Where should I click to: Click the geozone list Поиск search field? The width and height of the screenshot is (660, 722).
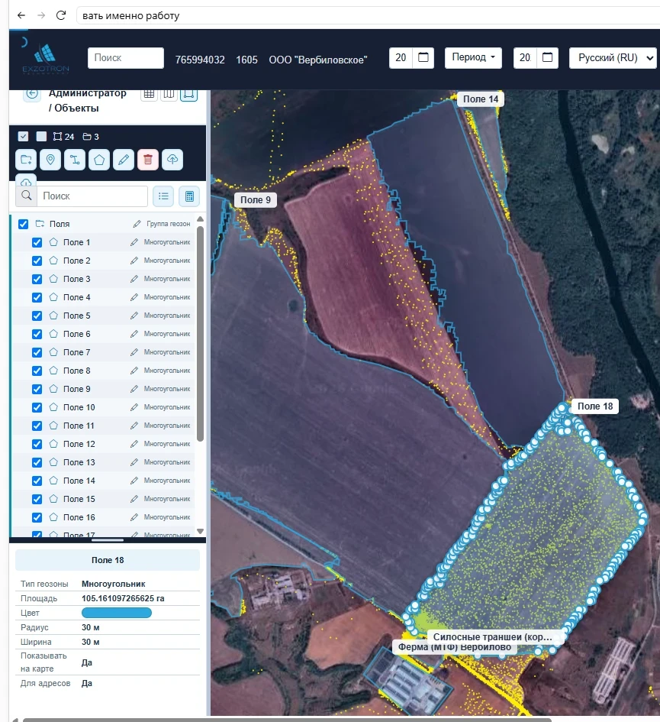(x=92, y=196)
